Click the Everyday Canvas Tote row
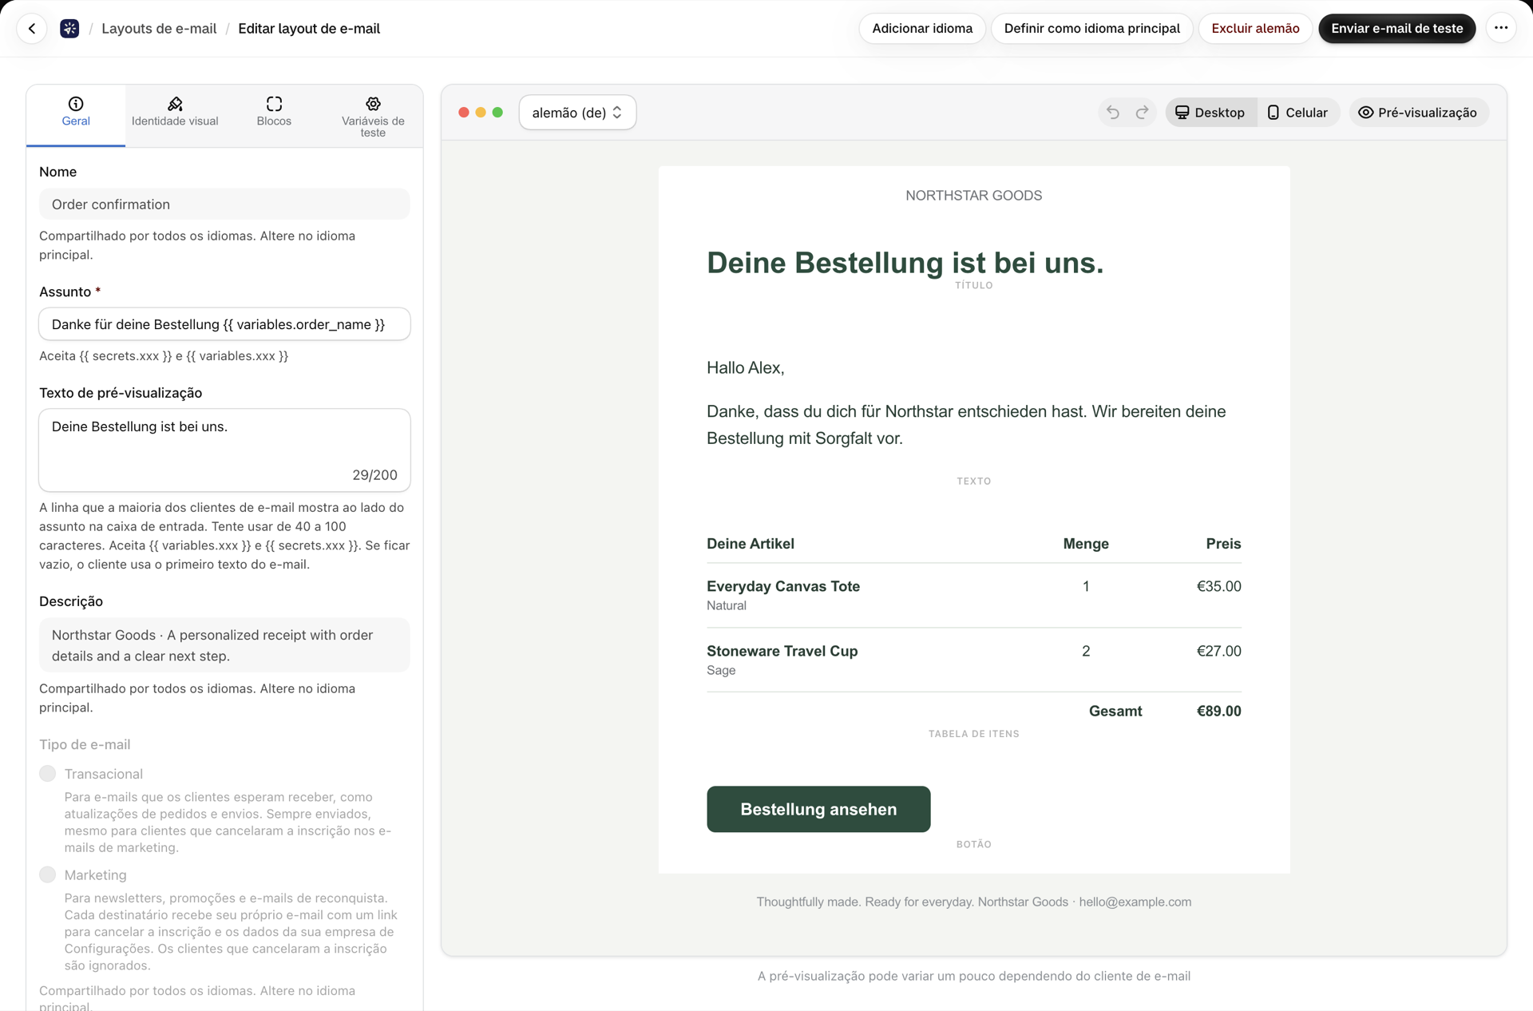This screenshot has height=1011, width=1533. tap(973, 595)
